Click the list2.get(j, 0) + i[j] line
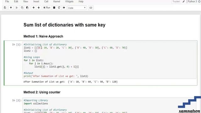The image size is (201, 113). (57, 67)
